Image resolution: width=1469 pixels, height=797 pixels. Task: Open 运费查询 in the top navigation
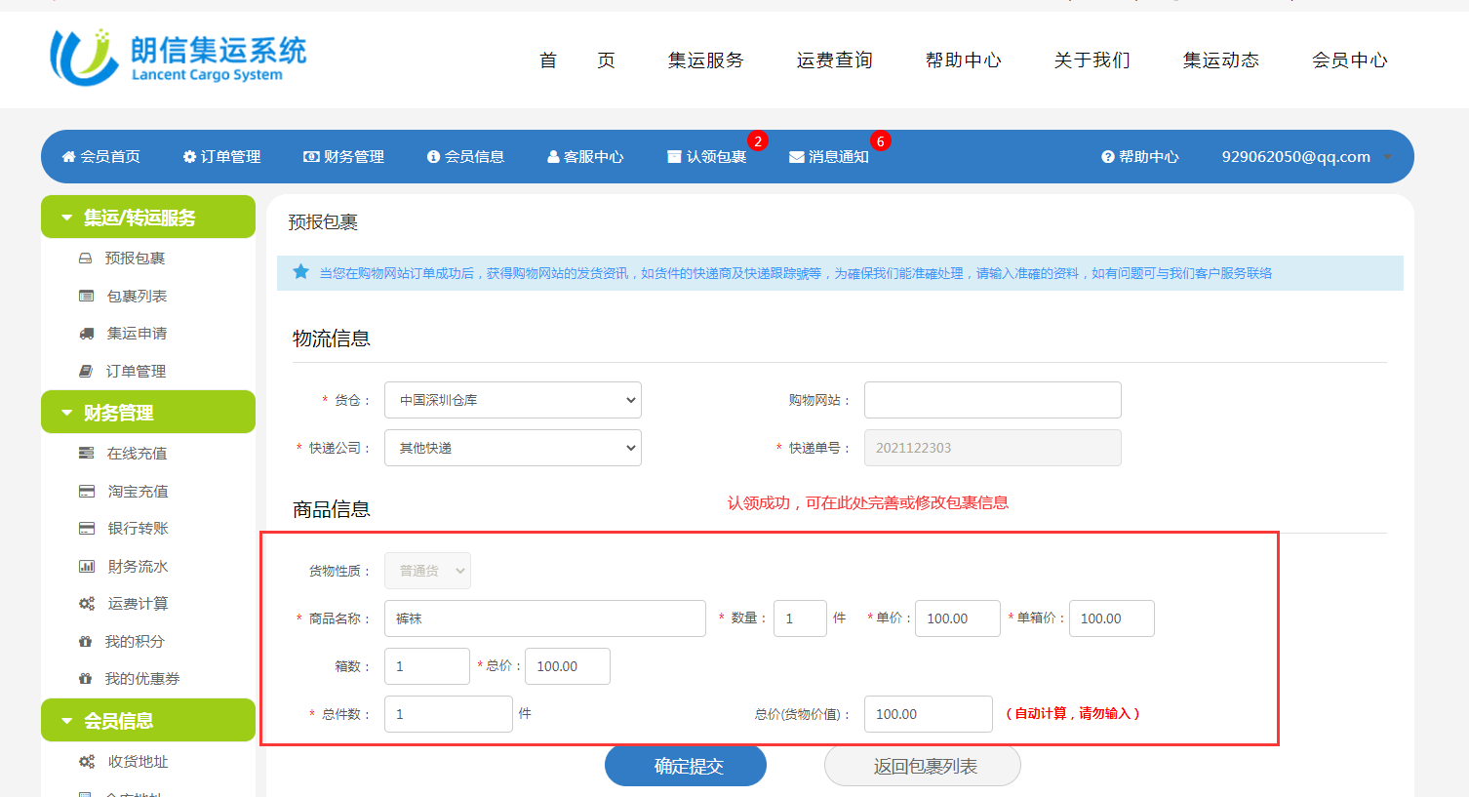[x=834, y=60]
